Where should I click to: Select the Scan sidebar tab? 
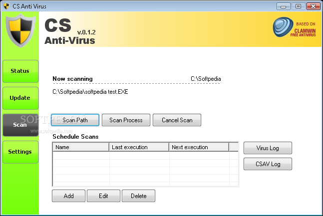point(20,125)
